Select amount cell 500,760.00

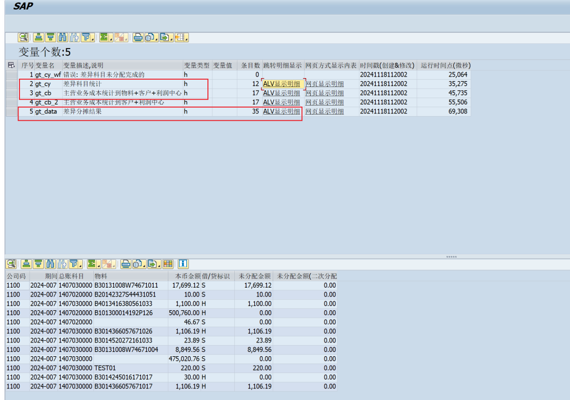[x=184, y=313]
